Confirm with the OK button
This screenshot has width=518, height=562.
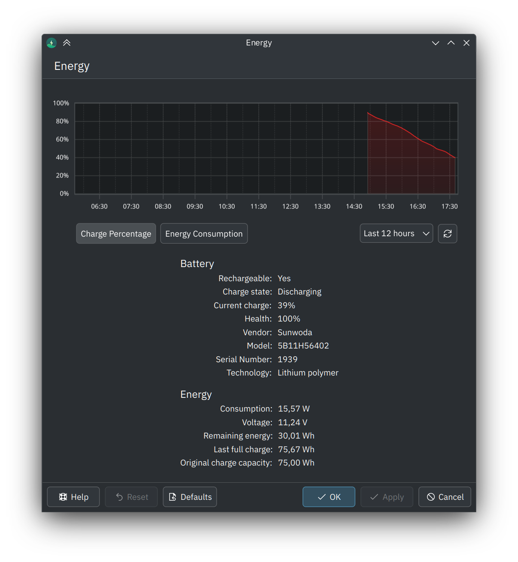click(329, 497)
